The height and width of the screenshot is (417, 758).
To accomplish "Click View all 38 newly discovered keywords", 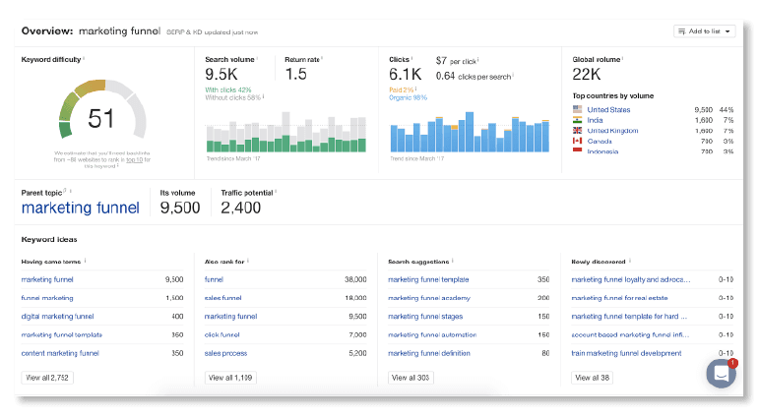I will point(594,378).
